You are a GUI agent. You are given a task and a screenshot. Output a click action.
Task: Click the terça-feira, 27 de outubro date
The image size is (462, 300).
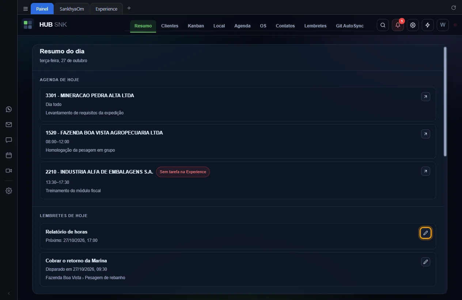[x=64, y=61]
